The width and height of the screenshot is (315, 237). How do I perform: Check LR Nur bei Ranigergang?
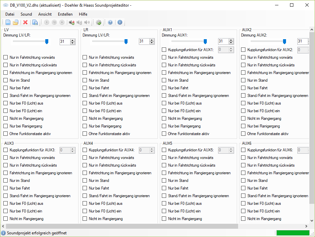click(85, 126)
